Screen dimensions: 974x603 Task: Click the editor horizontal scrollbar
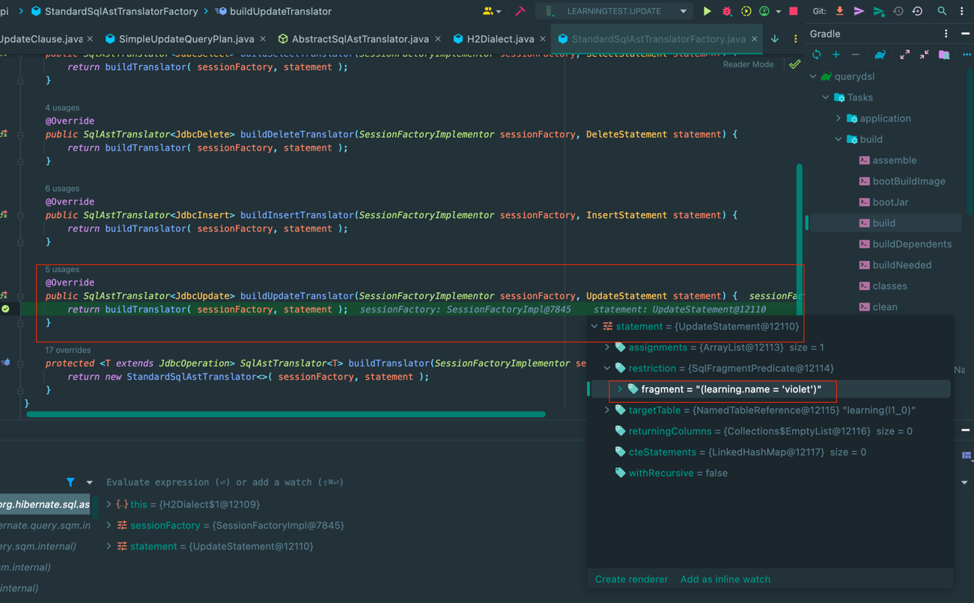pyautogui.click(x=285, y=413)
